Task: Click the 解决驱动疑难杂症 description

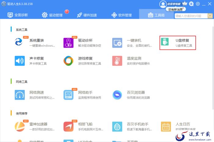Action: [x=90, y=46]
